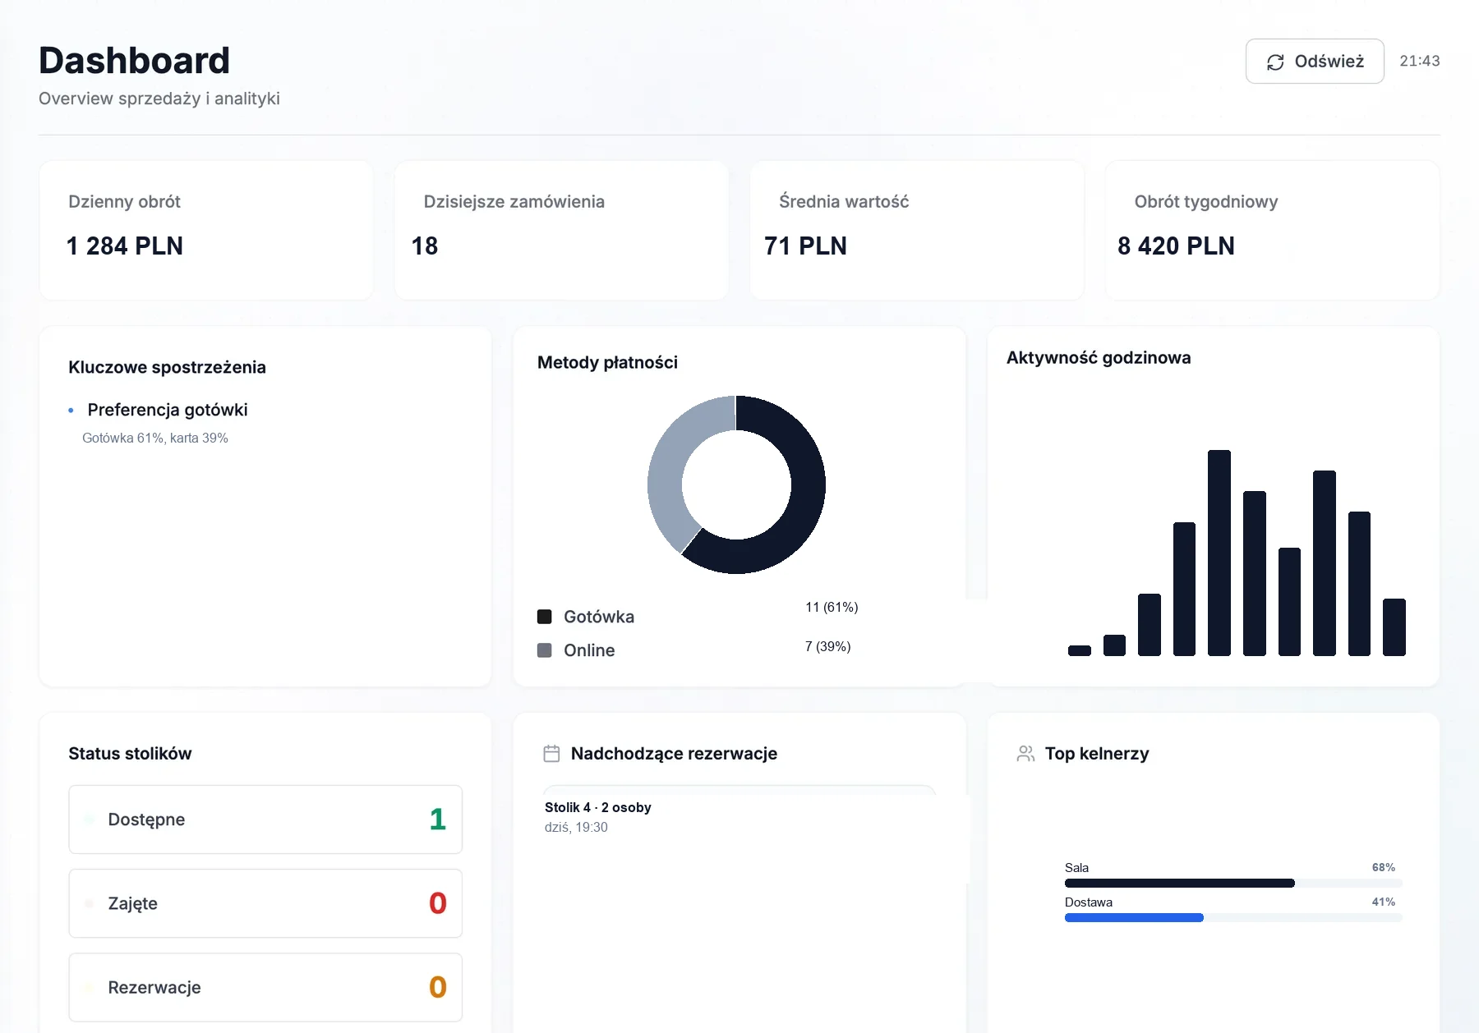Click the tallest bar in Aktywność godzinowa
Viewport: 1479px width, 1033px height.
pos(1219,553)
